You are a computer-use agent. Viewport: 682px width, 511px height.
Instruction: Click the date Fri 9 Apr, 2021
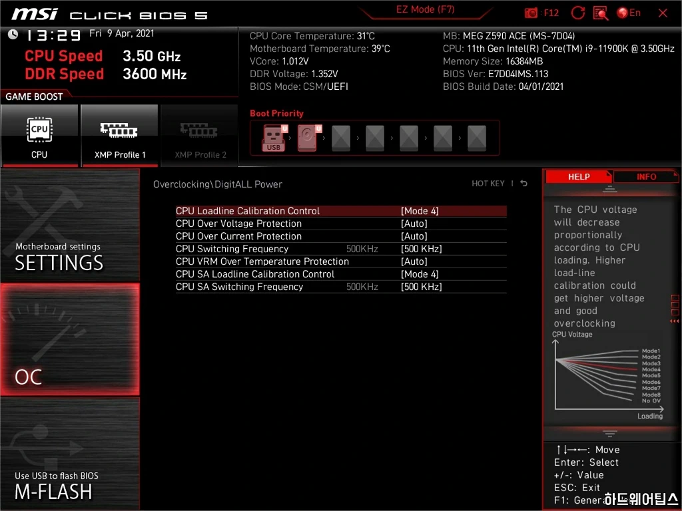click(x=122, y=33)
